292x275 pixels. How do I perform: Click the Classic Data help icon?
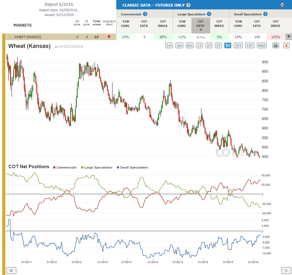(x=189, y=5)
